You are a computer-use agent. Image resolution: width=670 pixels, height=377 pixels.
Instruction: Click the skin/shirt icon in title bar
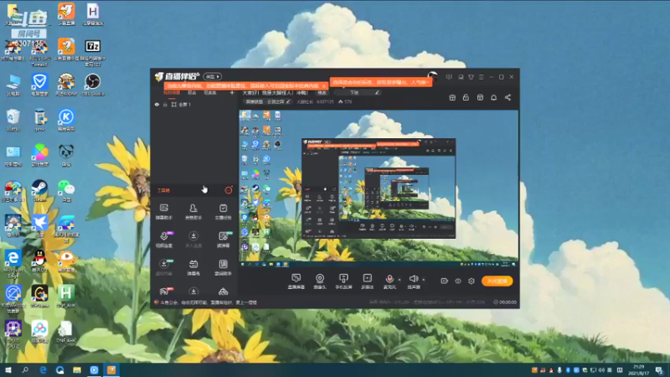coord(471,77)
